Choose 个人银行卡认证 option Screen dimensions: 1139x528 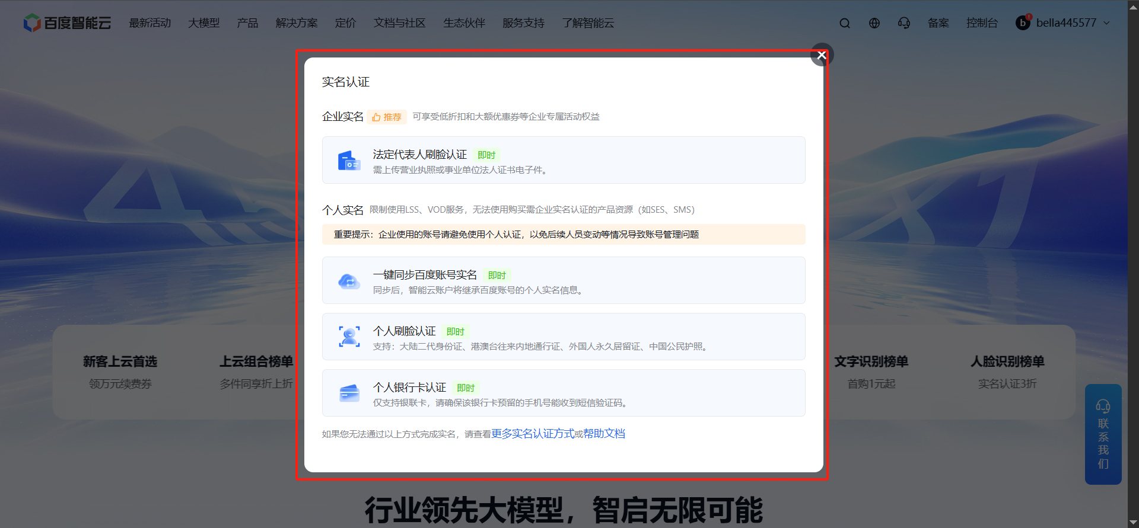(x=564, y=393)
